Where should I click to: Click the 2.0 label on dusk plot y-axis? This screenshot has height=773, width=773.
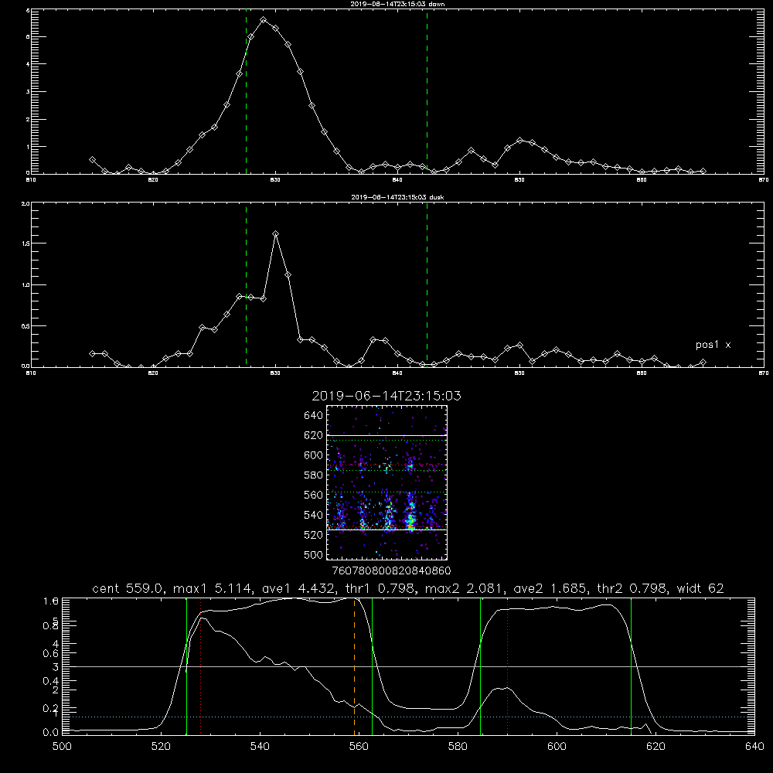26,204
